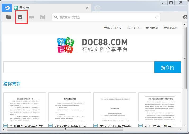Screen dimensions: 189x134
Task: Click the DOC88.COM logo
Action: coord(92,45)
